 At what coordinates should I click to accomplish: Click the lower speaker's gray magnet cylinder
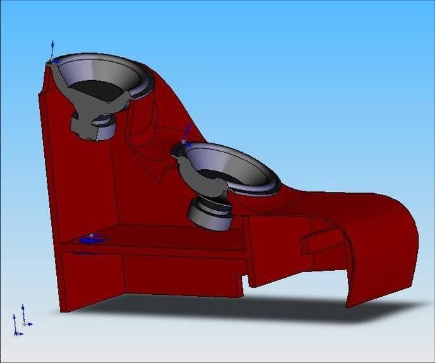[211, 216]
